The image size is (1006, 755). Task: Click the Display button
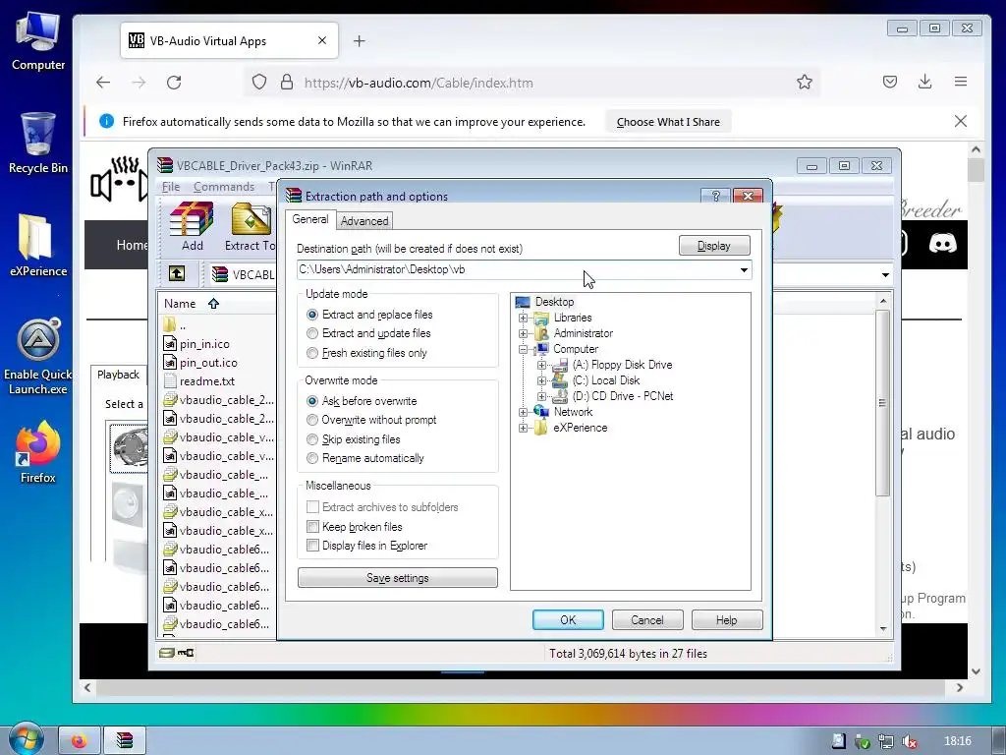714,246
